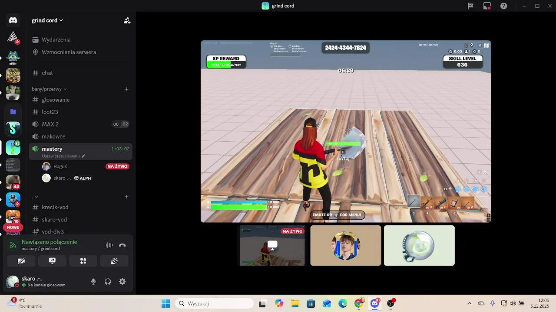This screenshot has height=312, width=556.
Task: Toggle camera on in voice panel
Action: [21, 261]
